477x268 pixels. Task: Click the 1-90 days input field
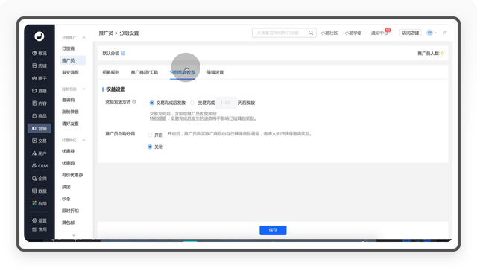[226, 103]
